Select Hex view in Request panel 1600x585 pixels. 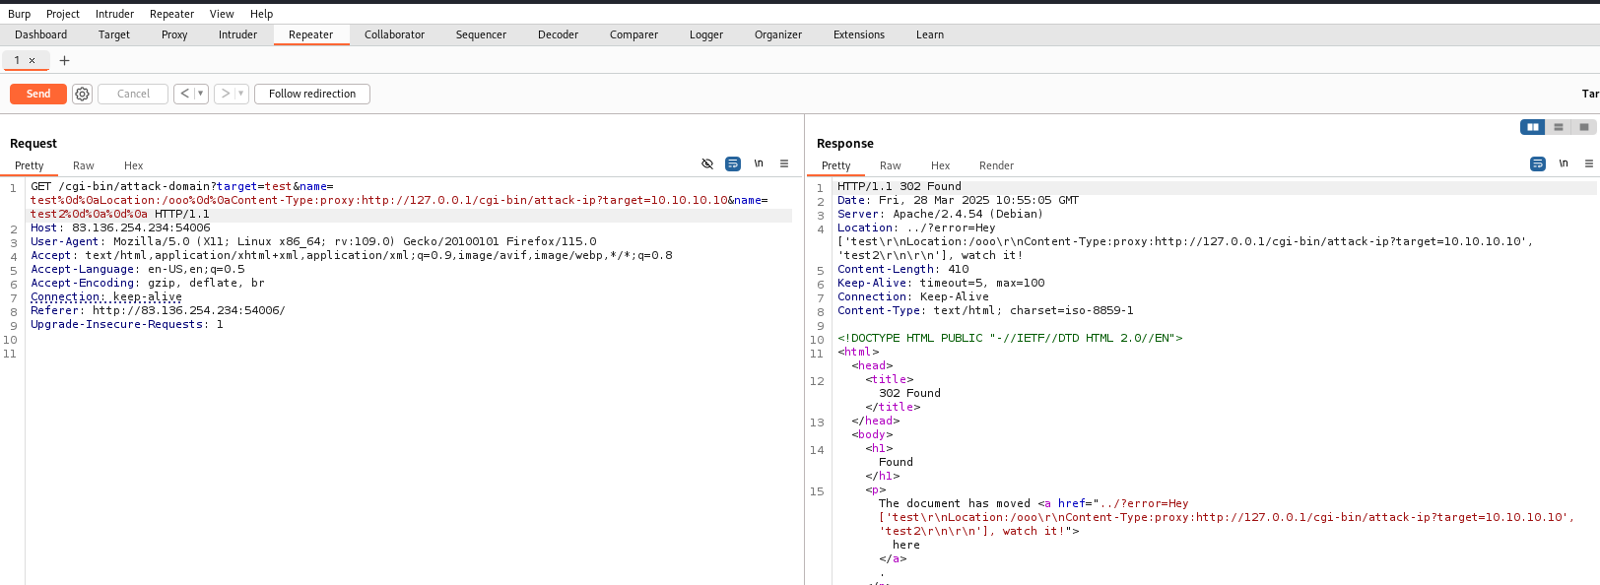(x=134, y=165)
